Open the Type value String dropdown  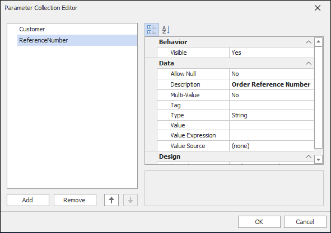tap(272, 115)
